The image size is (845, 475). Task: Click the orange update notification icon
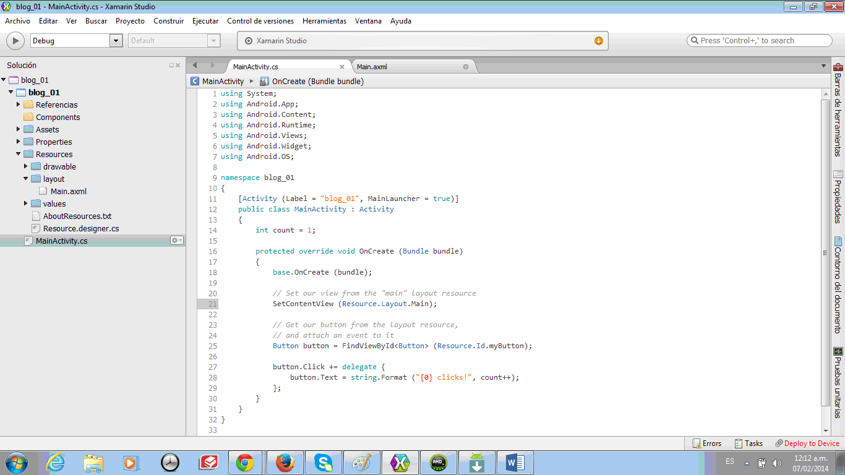pos(598,41)
